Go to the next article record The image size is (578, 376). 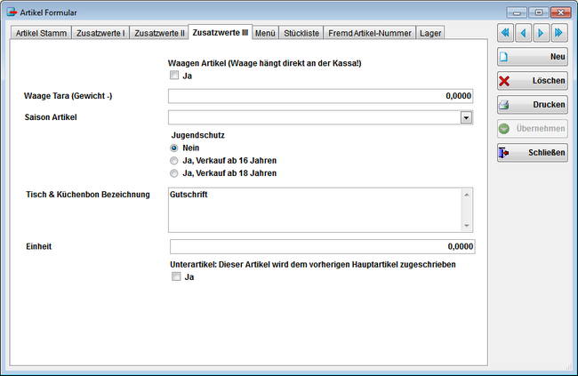click(x=542, y=33)
